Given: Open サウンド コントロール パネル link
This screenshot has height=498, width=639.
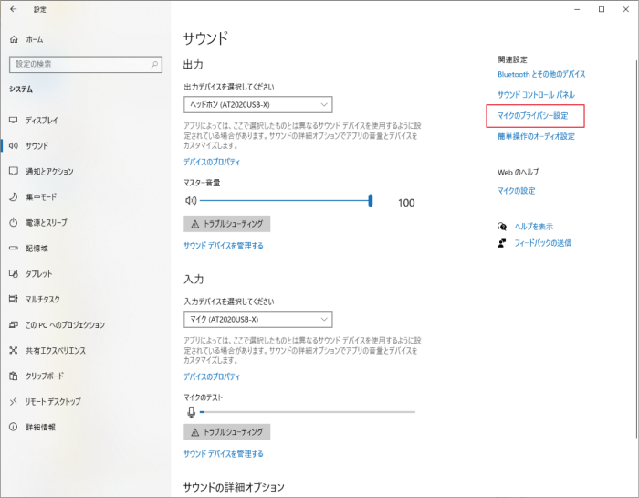Looking at the screenshot, I should tap(536, 95).
